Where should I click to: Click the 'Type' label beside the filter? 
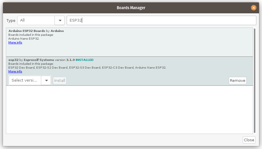coord(11,21)
